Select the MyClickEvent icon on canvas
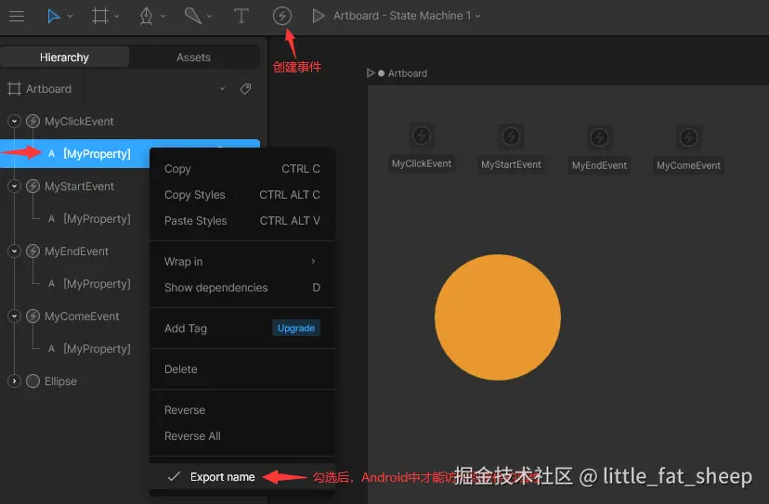 click(422, 136)
